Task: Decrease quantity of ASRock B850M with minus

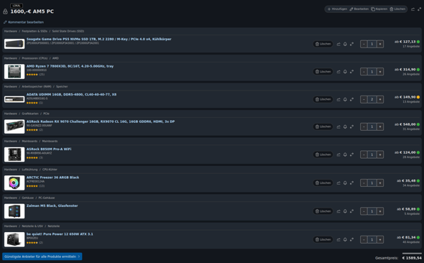Action: click(364, 154)
